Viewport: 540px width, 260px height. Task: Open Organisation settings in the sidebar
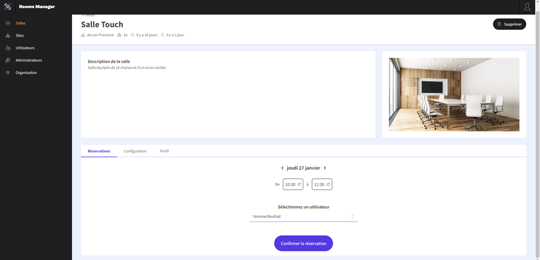click(x=26, y=73)
